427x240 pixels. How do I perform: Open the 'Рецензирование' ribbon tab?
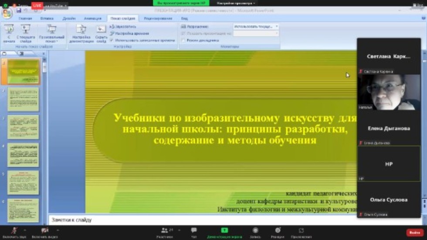coord(158,18)
